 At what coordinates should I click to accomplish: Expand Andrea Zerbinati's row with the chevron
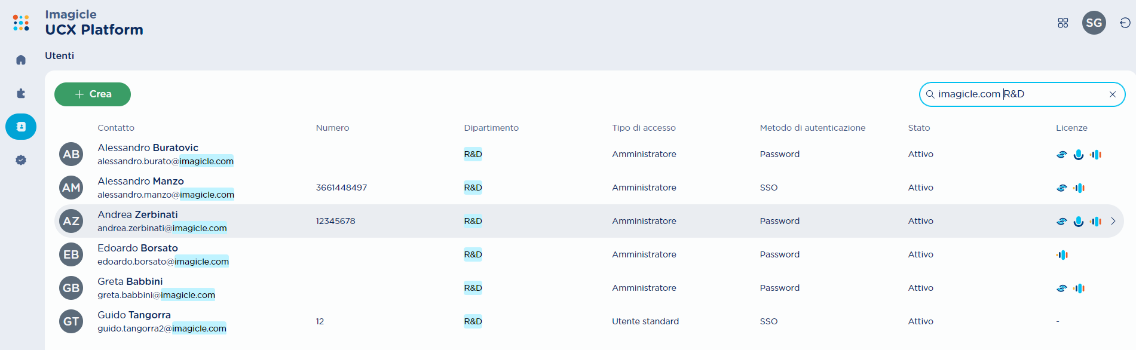[1113, 221]
